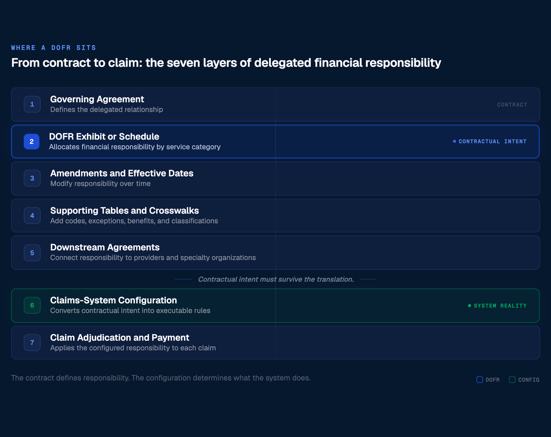Select the Supporting Tables and Crosswalks title
The height and width of the screenshot is (437, 551).
point(125,210)
